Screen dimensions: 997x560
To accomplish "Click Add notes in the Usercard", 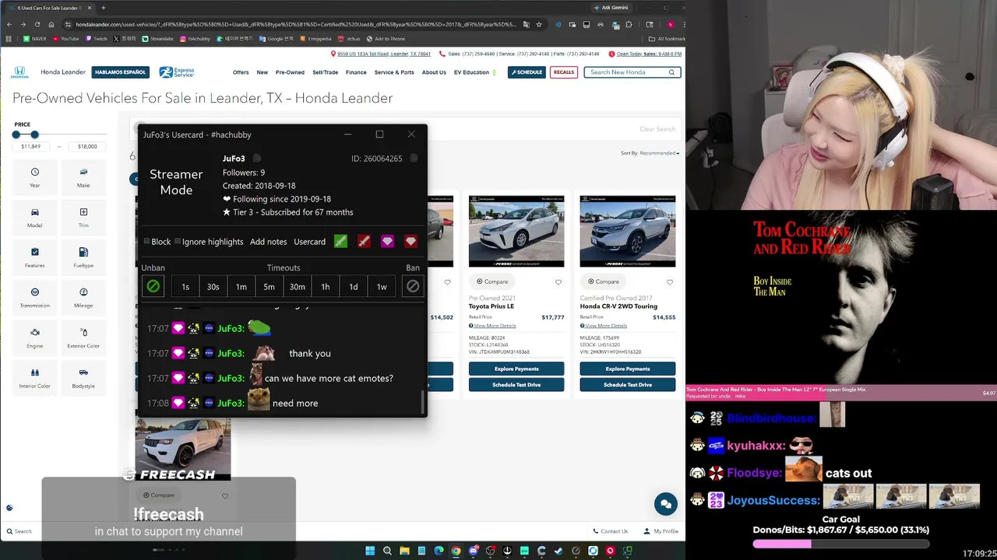I will [268, 242].
